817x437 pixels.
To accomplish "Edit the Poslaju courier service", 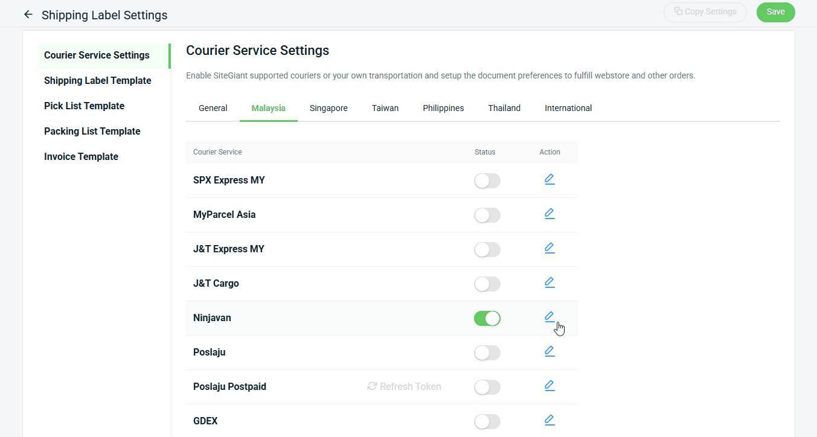I will [x=549, y=351].
